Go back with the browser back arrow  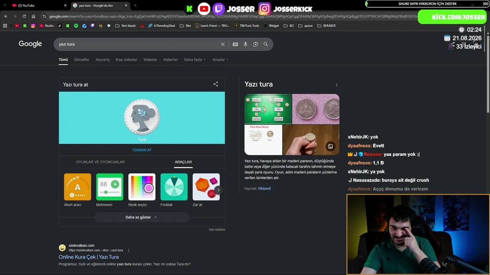(x=6, y=16)
